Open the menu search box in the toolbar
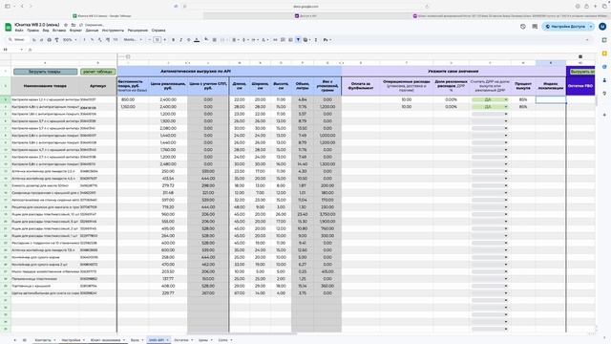This screenshot has width=611, height=344. click(x=17, y=40)
